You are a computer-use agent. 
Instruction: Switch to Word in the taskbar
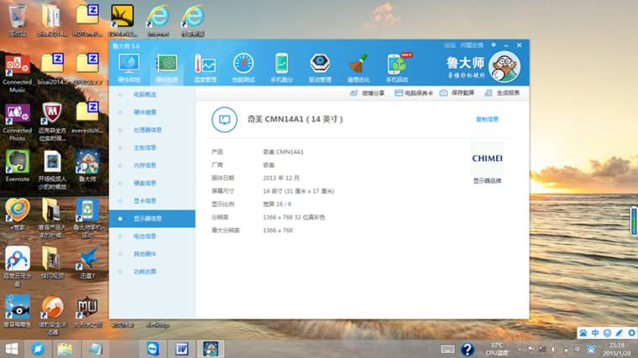pos(182,349)
